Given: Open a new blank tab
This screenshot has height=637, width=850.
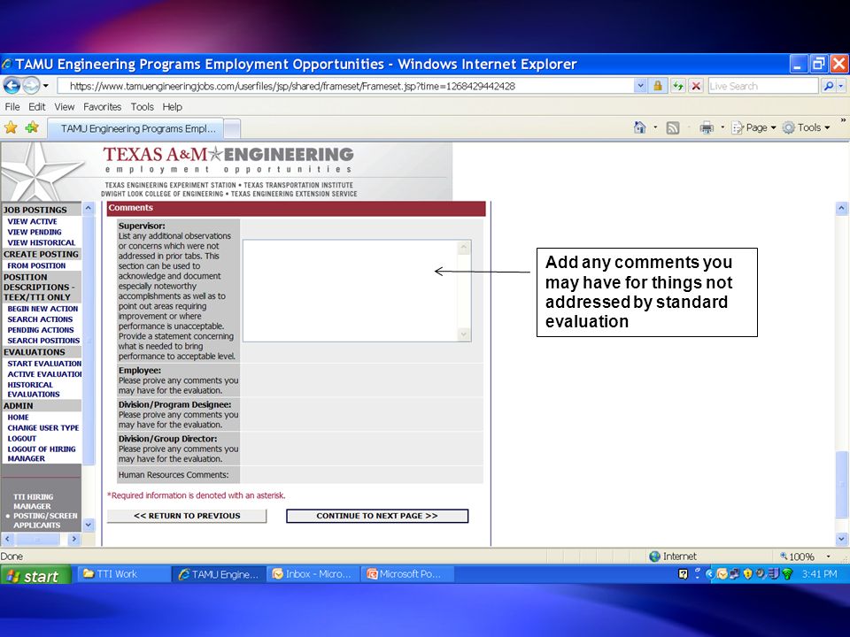Looking at the screenshot, I should tap(231, 128).
